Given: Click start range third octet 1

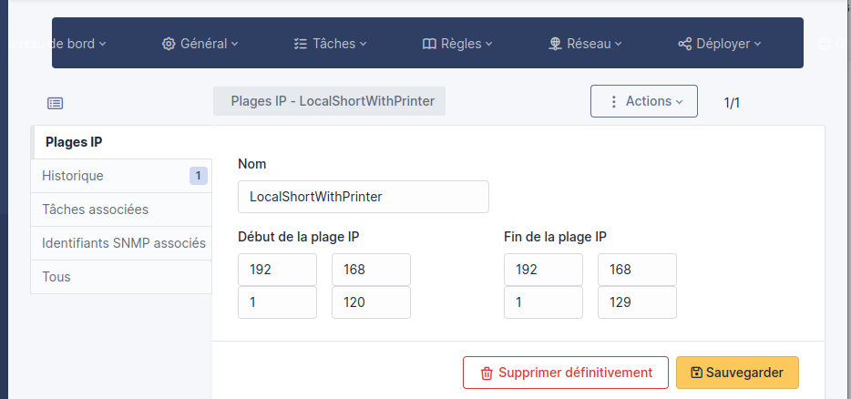Looking at the screenshot, I should [x=277, y=302].
